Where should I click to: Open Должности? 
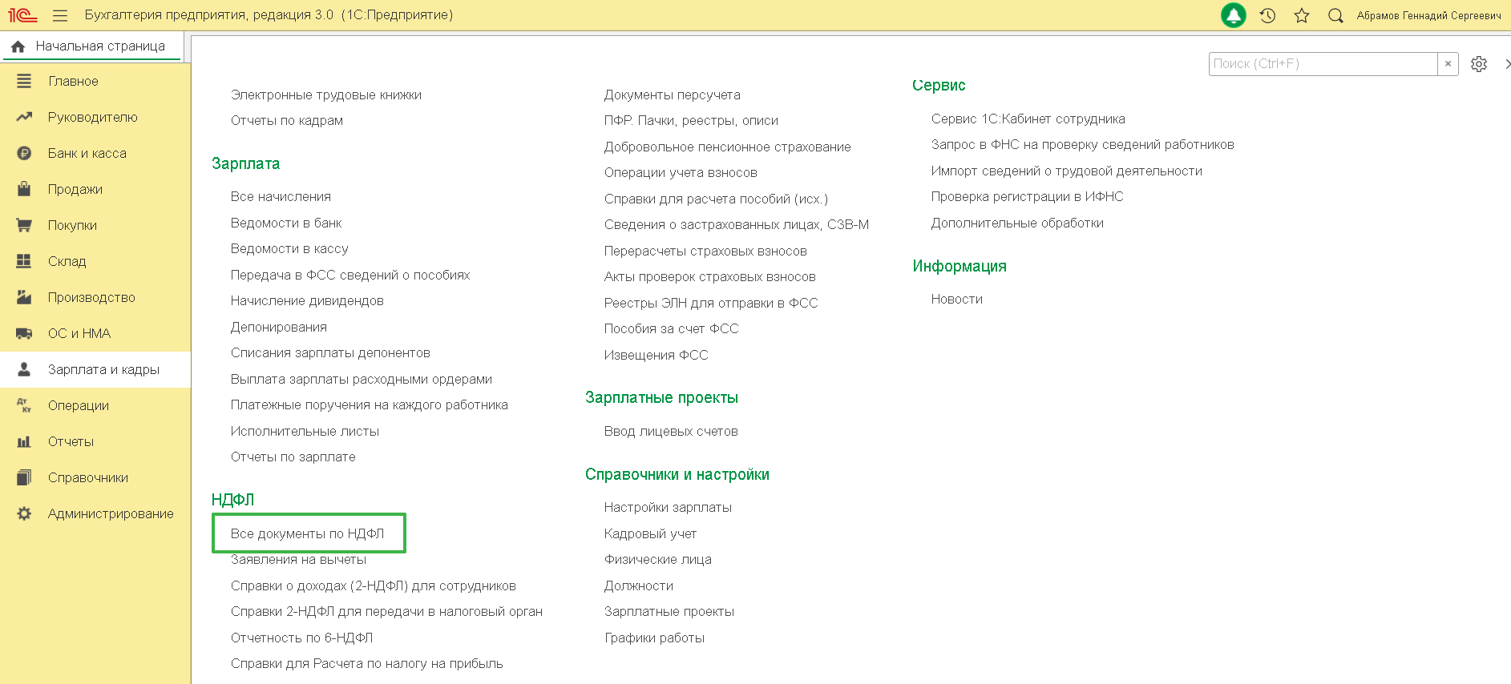coord(639,585)
